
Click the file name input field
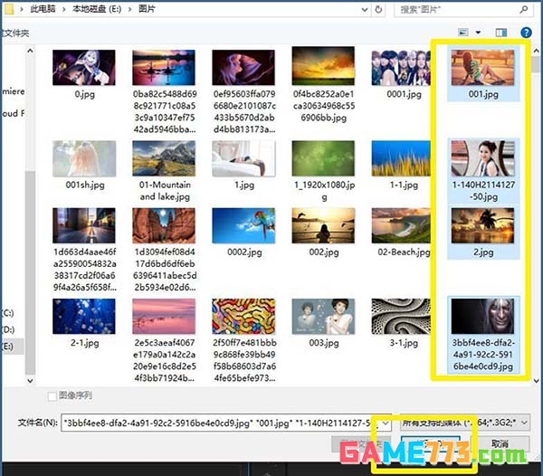click(226, 423)
